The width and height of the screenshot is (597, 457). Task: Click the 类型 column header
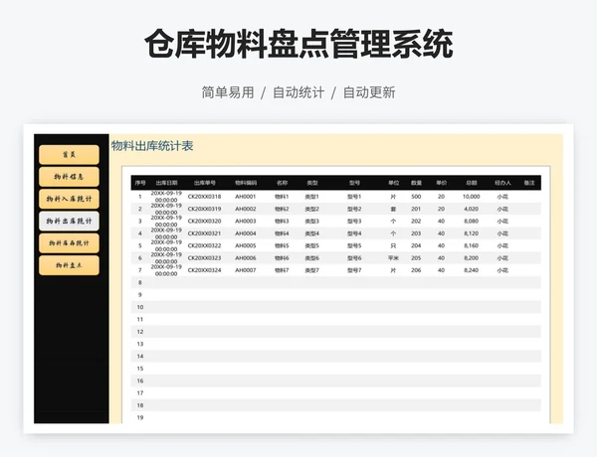pyautogui.click(x=312, y=183)
